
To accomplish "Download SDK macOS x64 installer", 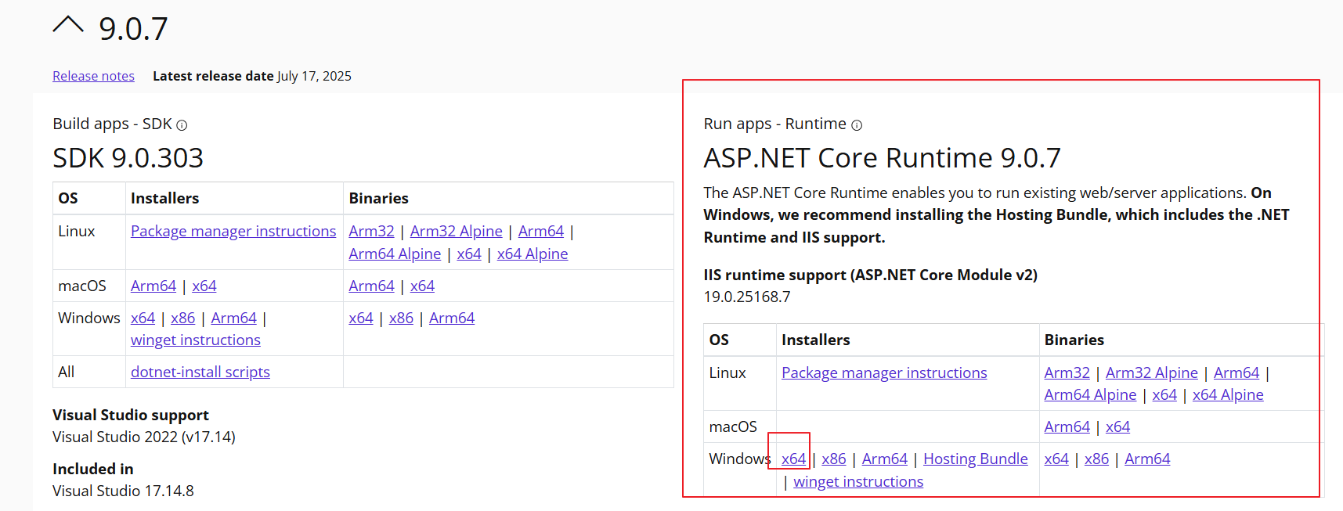I will pyautogui.click(x=204, y=286).
